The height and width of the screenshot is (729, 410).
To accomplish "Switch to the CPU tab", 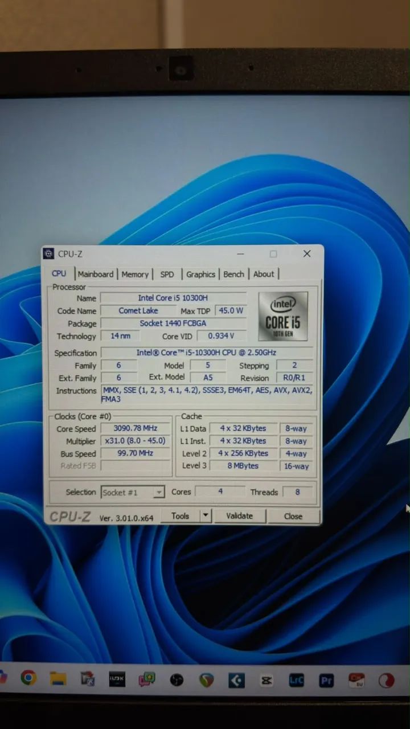I will (59, 274).
